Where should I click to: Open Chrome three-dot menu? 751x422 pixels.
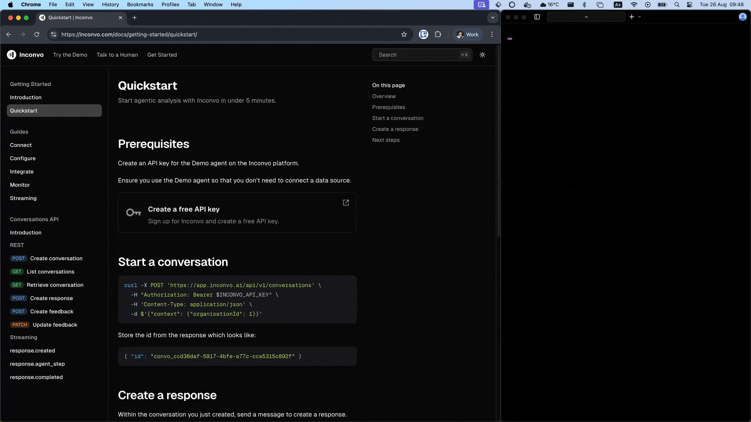tap(492, 34)
